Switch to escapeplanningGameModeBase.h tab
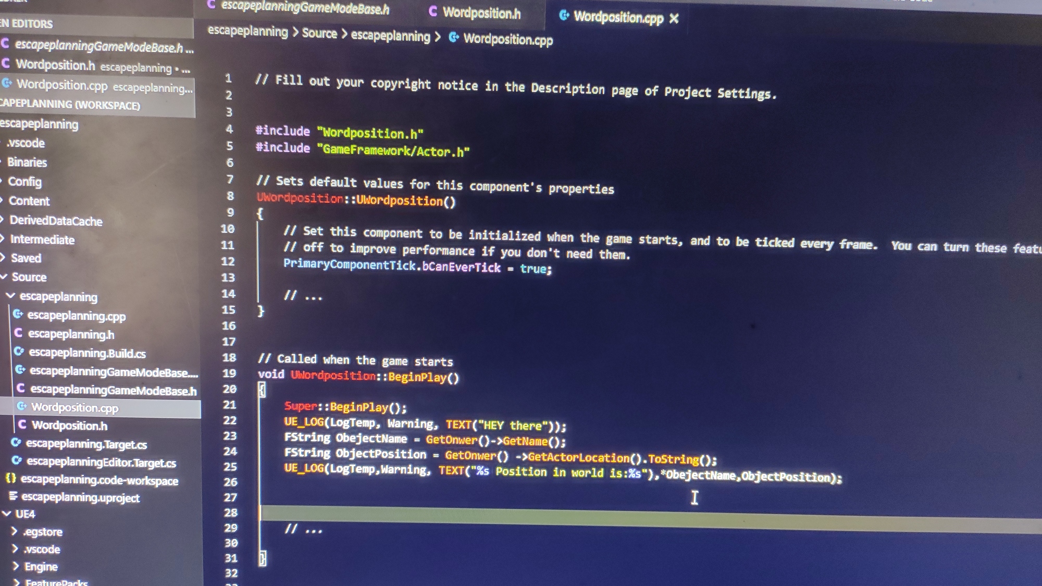Screen dimensions: 1042x586 coord(298,7)
